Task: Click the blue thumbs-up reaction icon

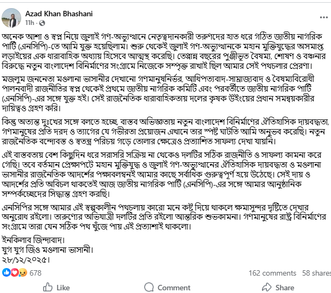Action: coord(7,273)
